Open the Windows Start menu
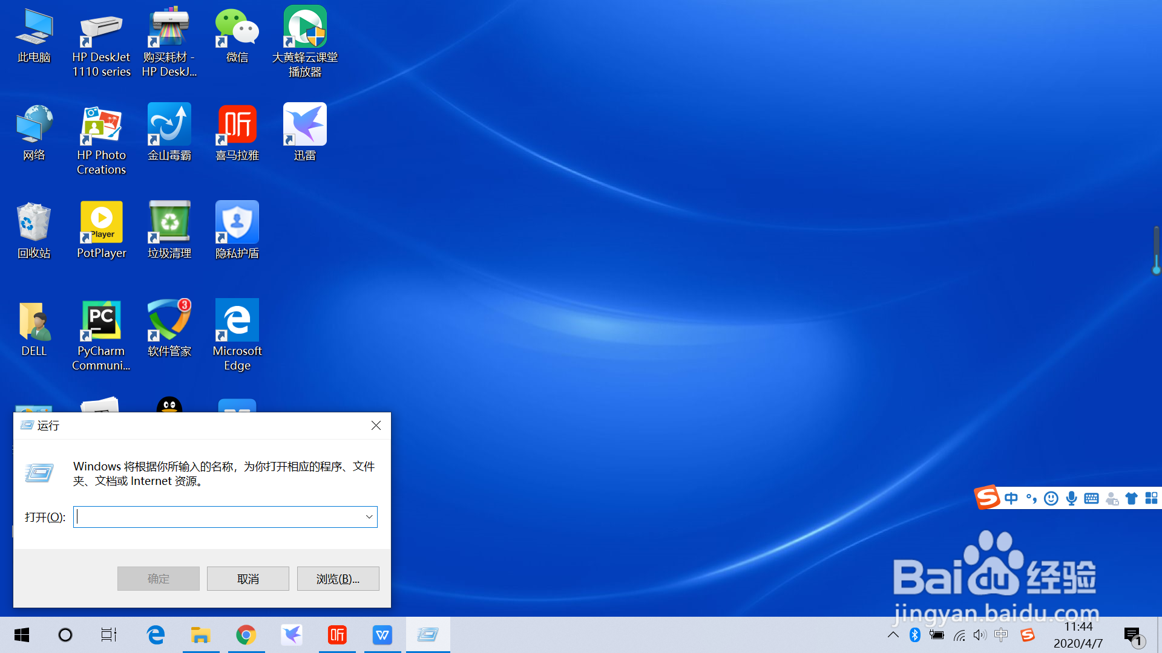 (x=22, y=635)
